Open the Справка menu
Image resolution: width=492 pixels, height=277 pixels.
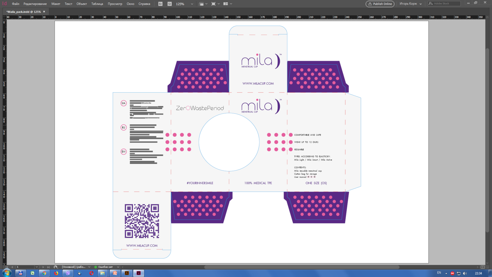point(144,4)
